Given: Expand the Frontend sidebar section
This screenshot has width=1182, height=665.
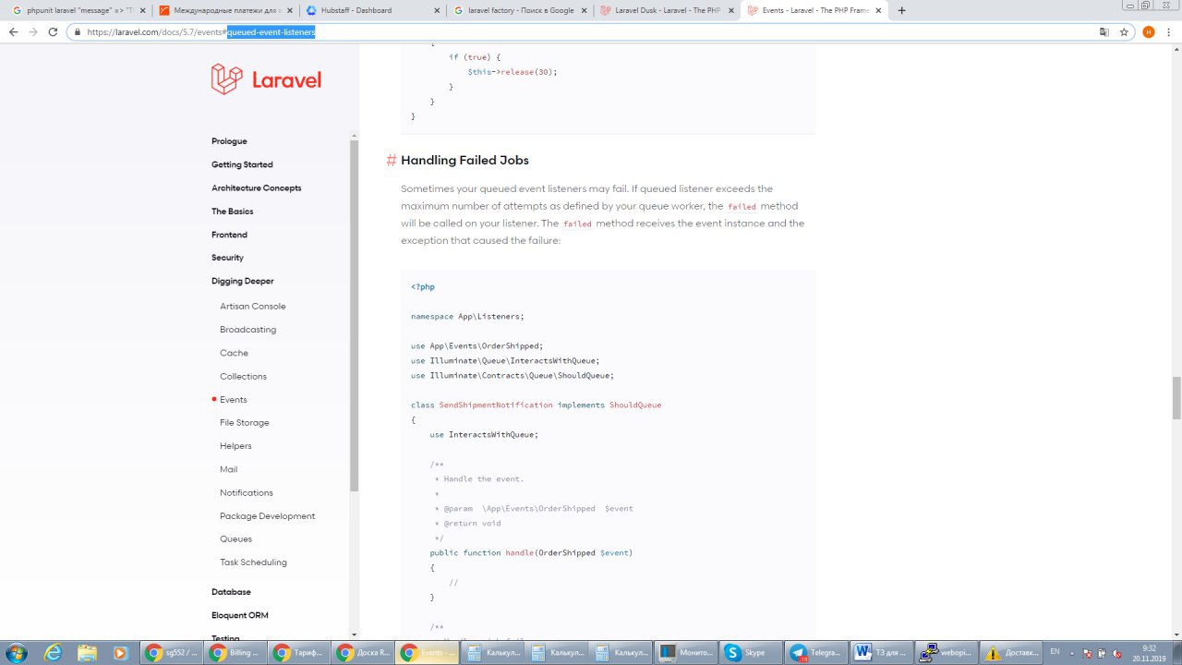Looking at the screenshot, I should click(x=229, y=235).
